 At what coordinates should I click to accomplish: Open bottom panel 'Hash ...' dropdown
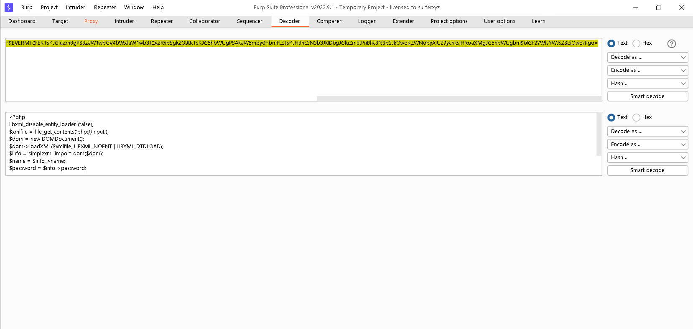[x=647, y=157]
